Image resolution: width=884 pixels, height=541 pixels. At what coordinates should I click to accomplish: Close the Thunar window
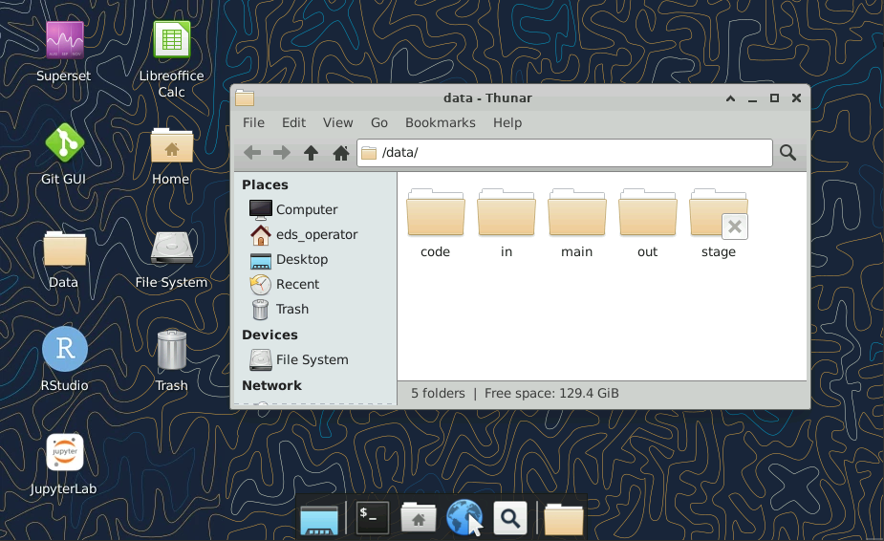[796, 98]
